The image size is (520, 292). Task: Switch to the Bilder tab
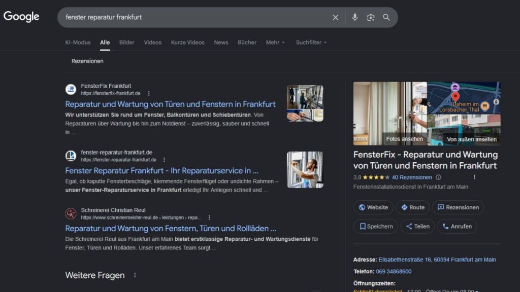(x=126, y=43)
